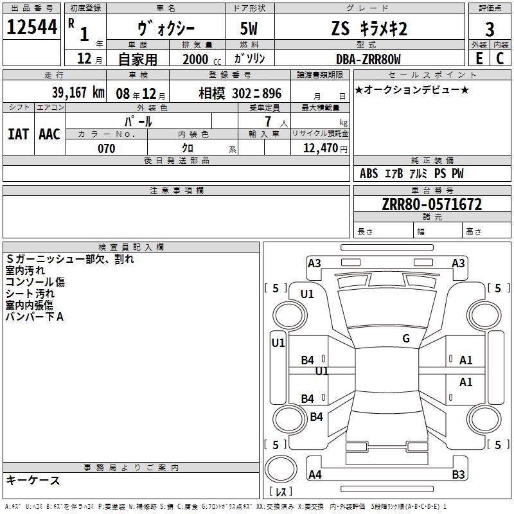Click rear right door mark A1
514x514 pixels.
click(466, 382)
